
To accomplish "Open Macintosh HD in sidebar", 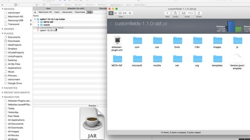I will 16,16.
